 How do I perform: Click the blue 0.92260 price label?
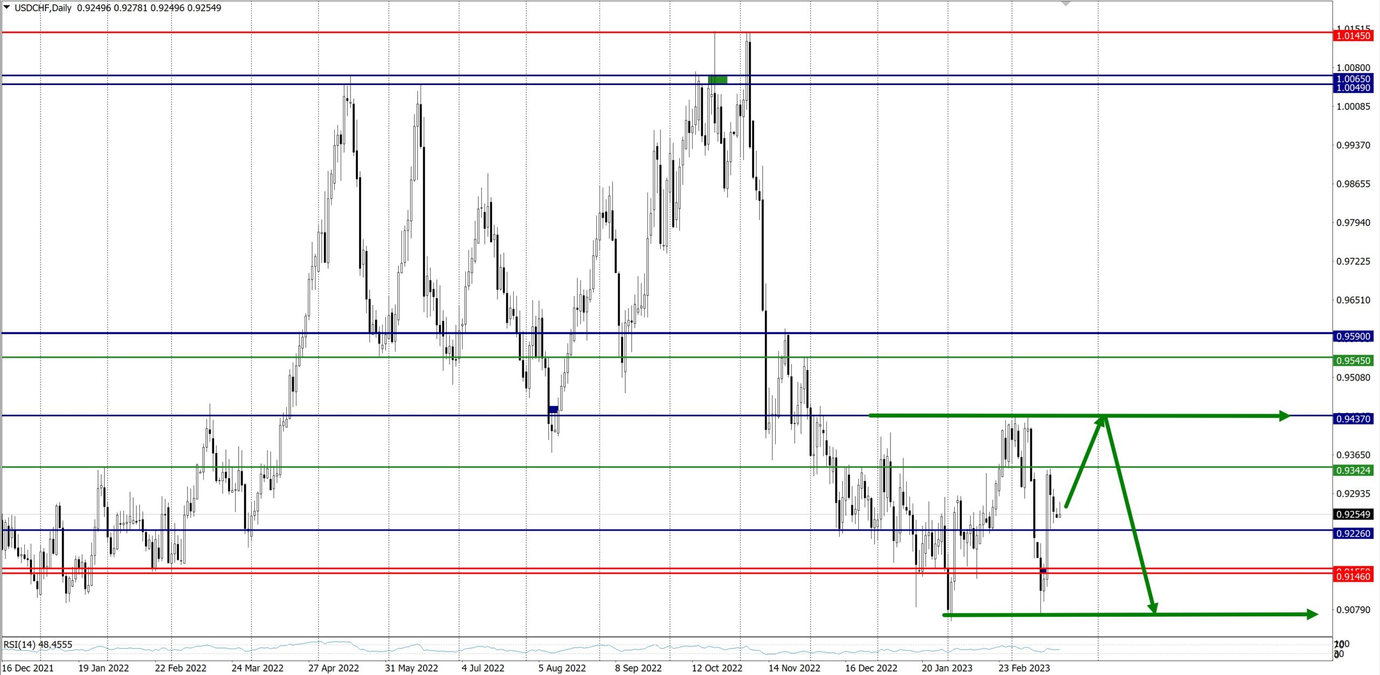tap(1353, 534)
